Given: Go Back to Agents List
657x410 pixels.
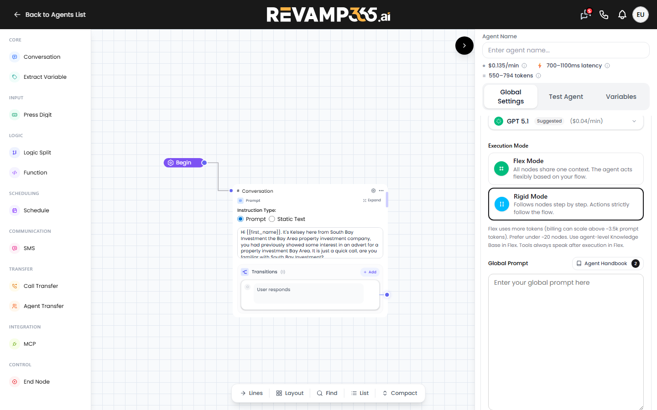Looking at the screenshot, I should pos(50,15).
